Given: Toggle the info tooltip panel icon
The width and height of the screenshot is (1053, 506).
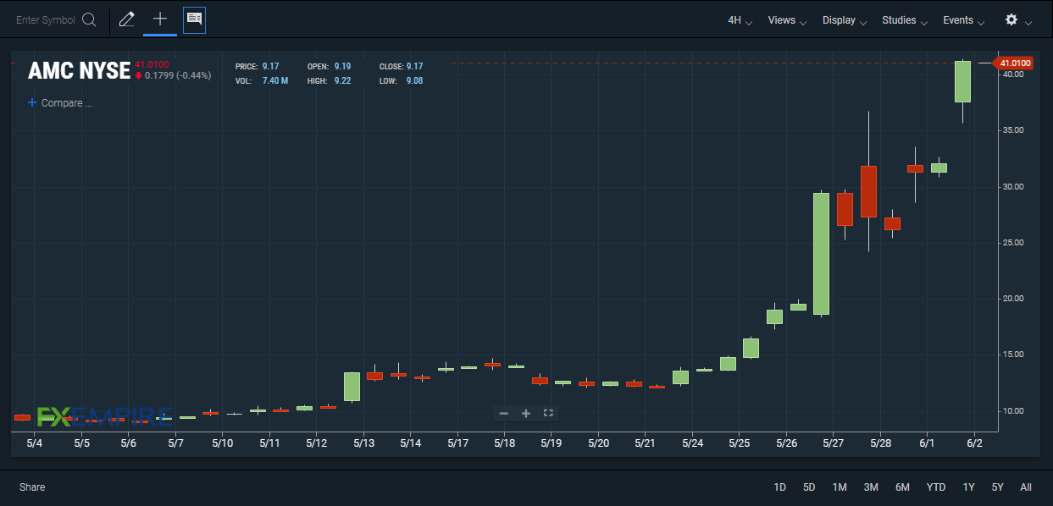Looking at the screenshot, I should coord(194,19).
